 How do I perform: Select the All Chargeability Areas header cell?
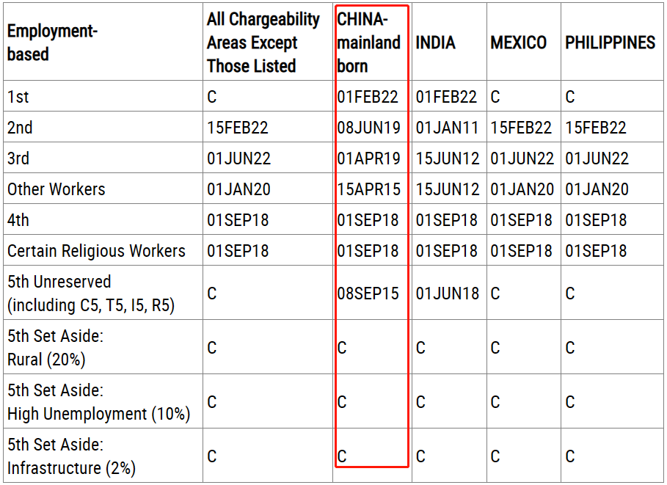[263, 43]
